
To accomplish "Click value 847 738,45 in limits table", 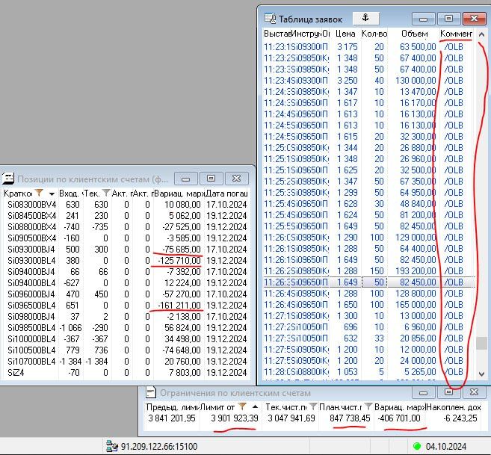I will point(350,418).
